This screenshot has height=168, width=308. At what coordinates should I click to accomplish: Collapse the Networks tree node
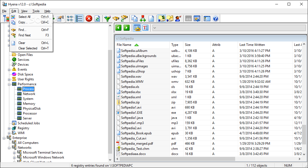[9, 148]
